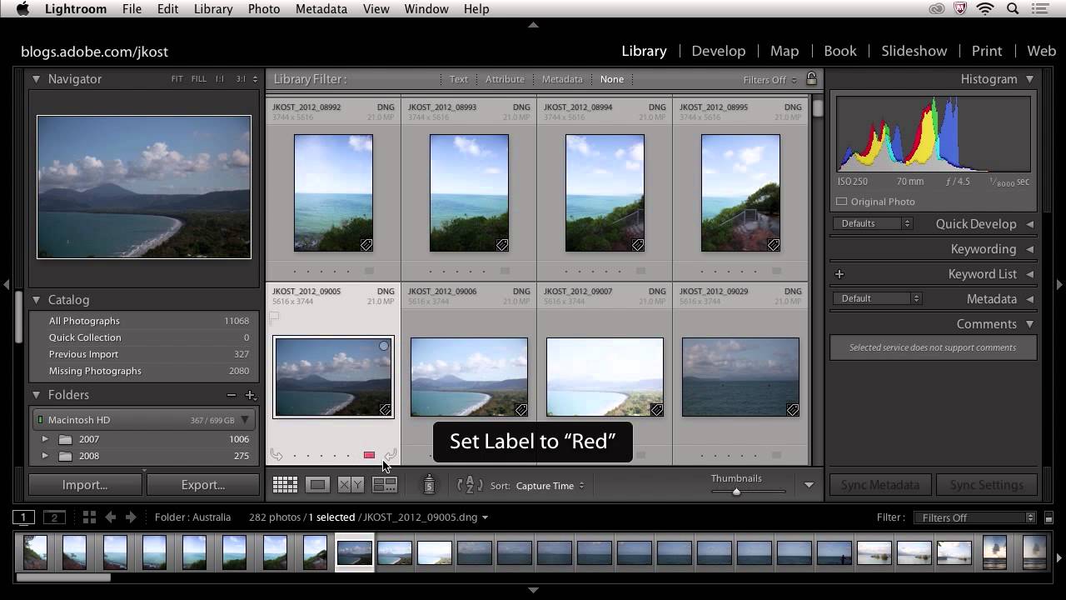
Task: Switch to Grid view in the toolbar
Action: 285,485
